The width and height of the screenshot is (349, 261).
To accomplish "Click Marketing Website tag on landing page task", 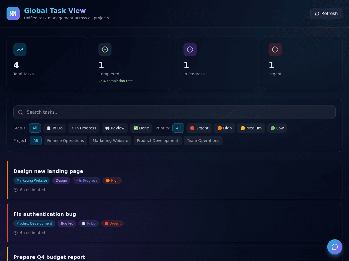I will [32, 181].
